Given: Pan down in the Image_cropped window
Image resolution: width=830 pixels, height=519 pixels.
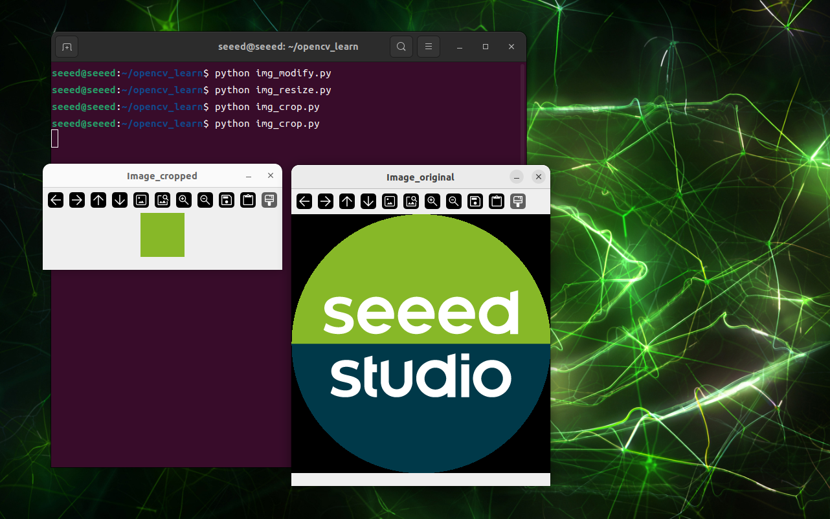Looking at the screenshot, I should point(120,200).
